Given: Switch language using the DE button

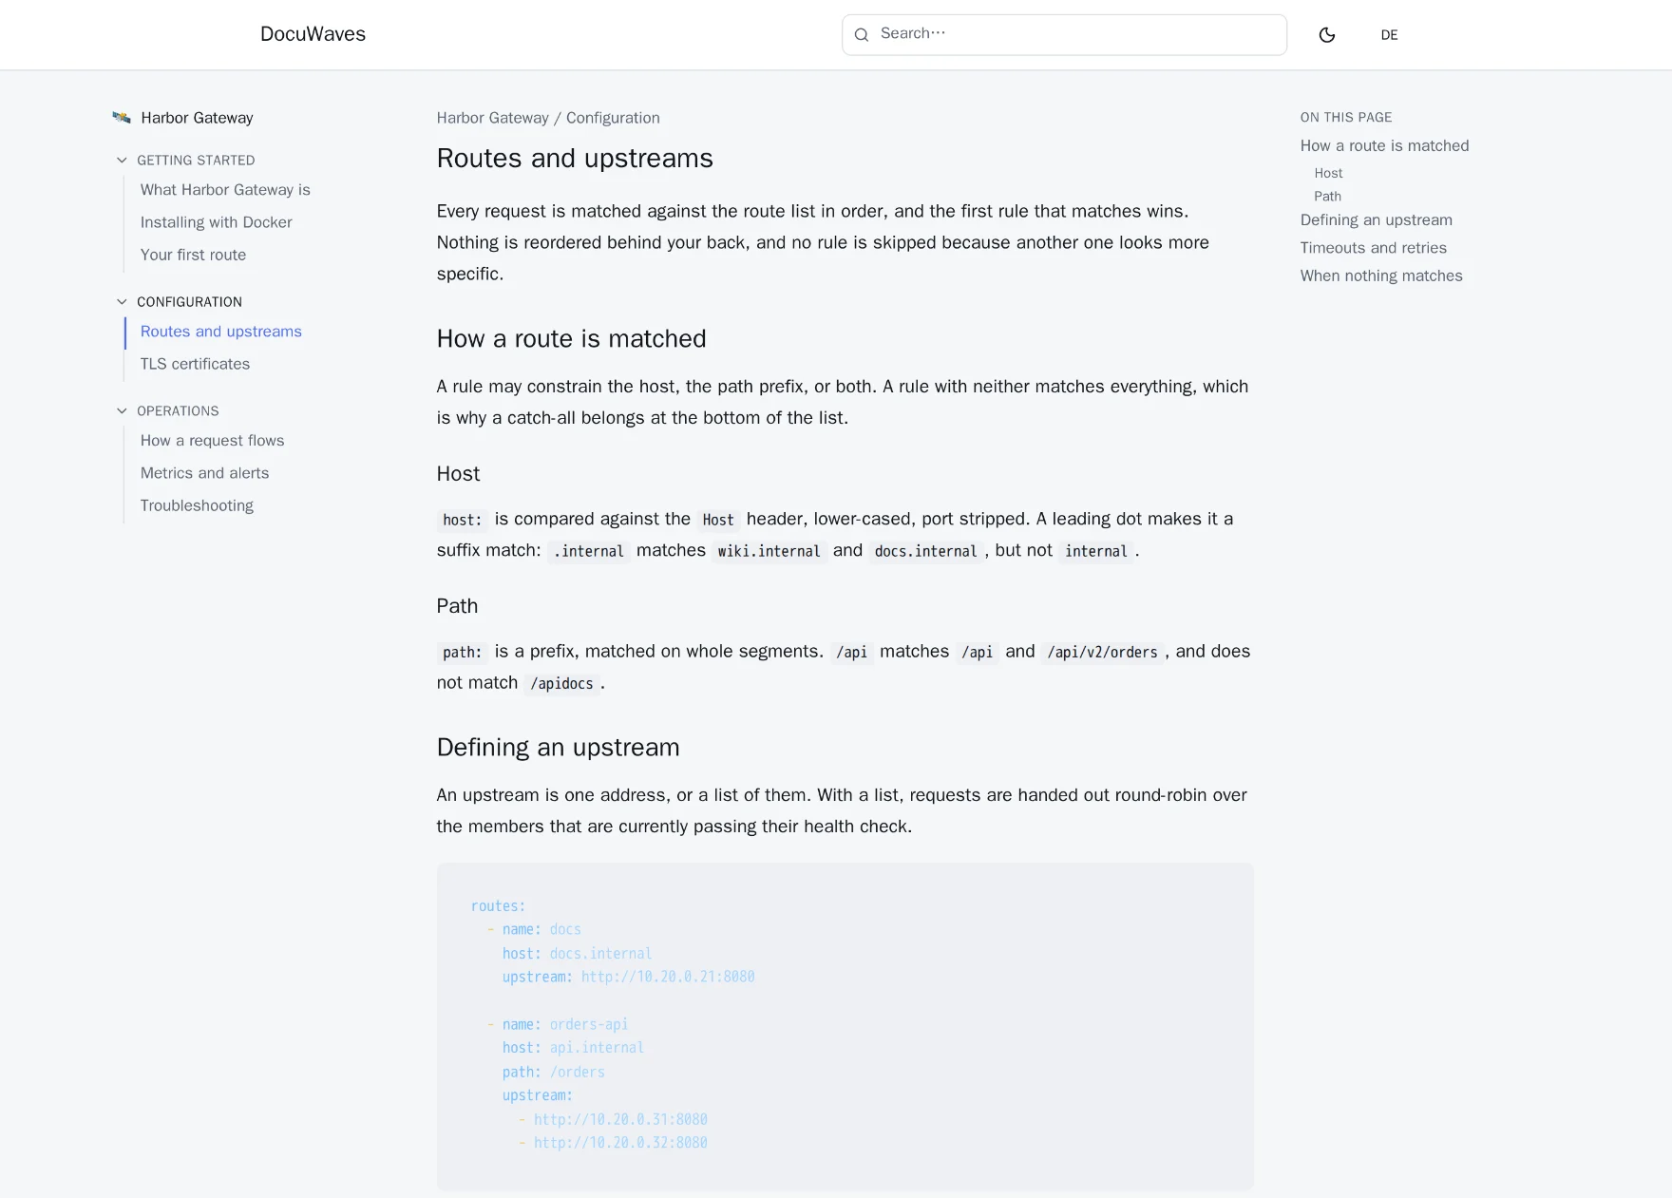Looking at the screenshot, I should [1389, 35].
